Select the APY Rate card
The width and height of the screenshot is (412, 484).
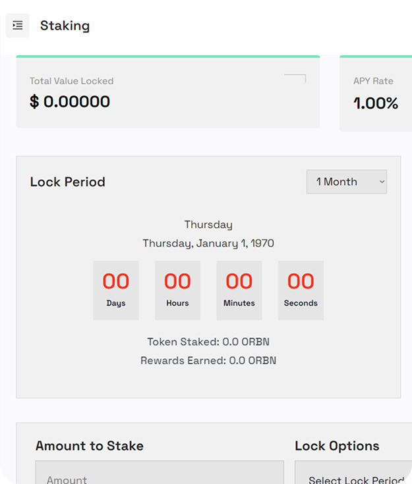coord(377,94)
